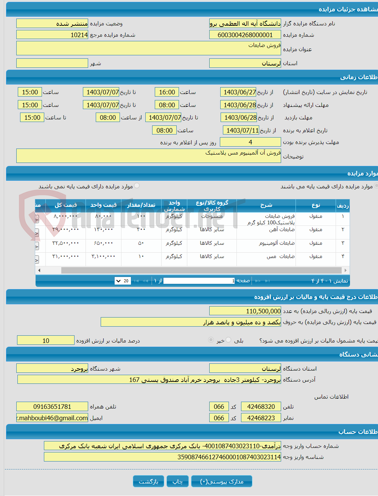Click the proposal deadline start time 08:00

pos(167,105)
